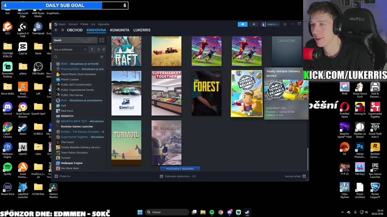Open the Přátelé menu

click(84, 24)
